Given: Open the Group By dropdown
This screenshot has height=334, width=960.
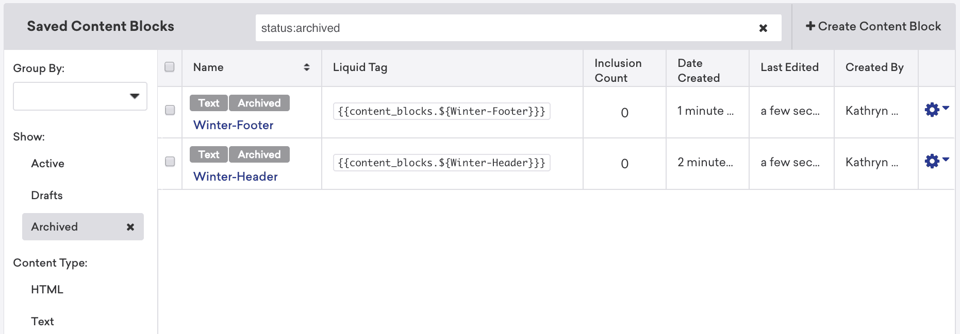Looking at the screenshot, I should tap(80, 96).
